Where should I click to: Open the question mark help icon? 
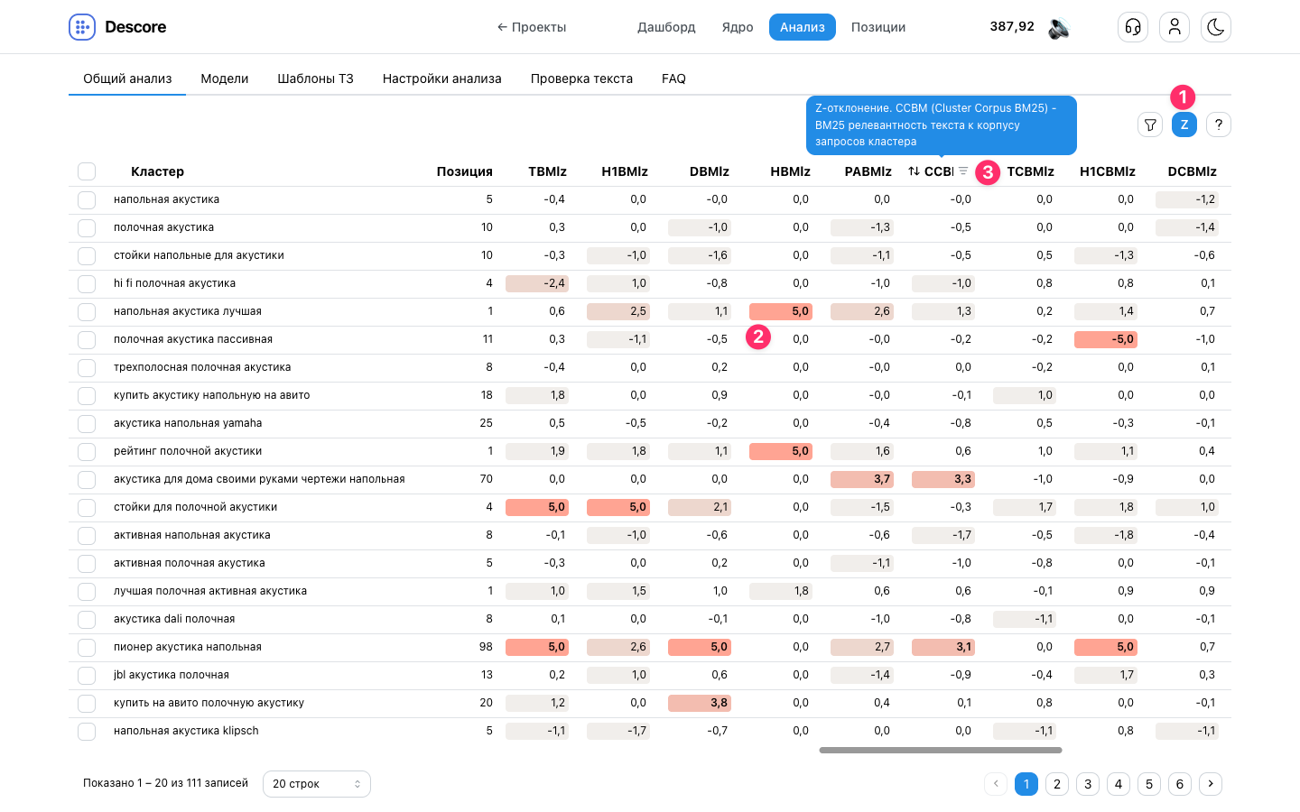(x=1219, y=125)
